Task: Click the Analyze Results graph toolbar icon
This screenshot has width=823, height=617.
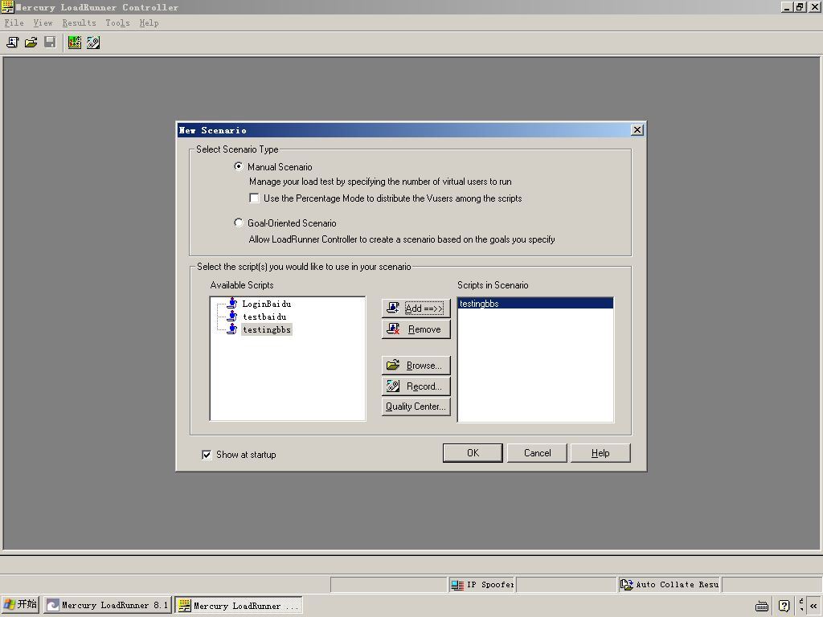Action: click(75, 43)
